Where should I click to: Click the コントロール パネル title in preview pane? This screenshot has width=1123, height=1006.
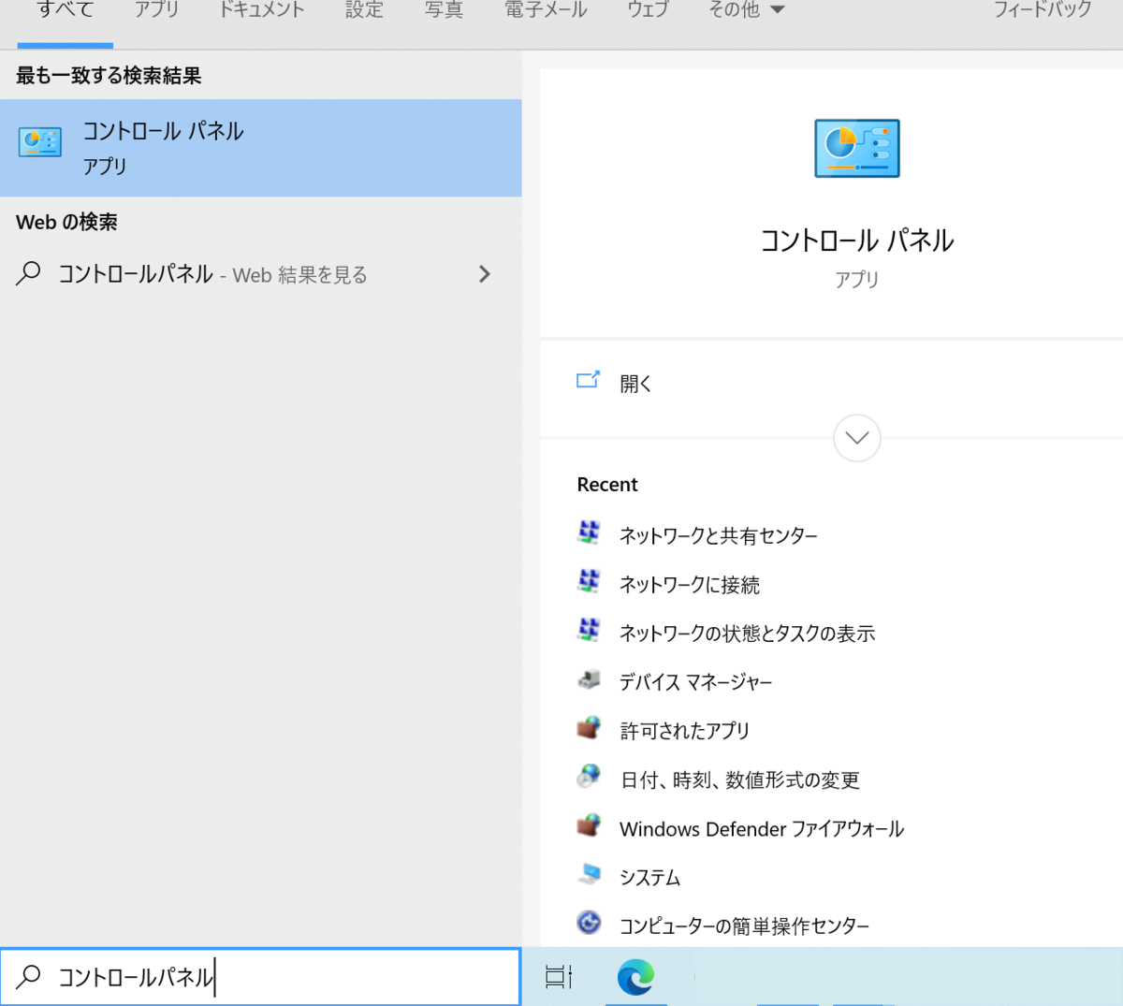click(857, 241)
